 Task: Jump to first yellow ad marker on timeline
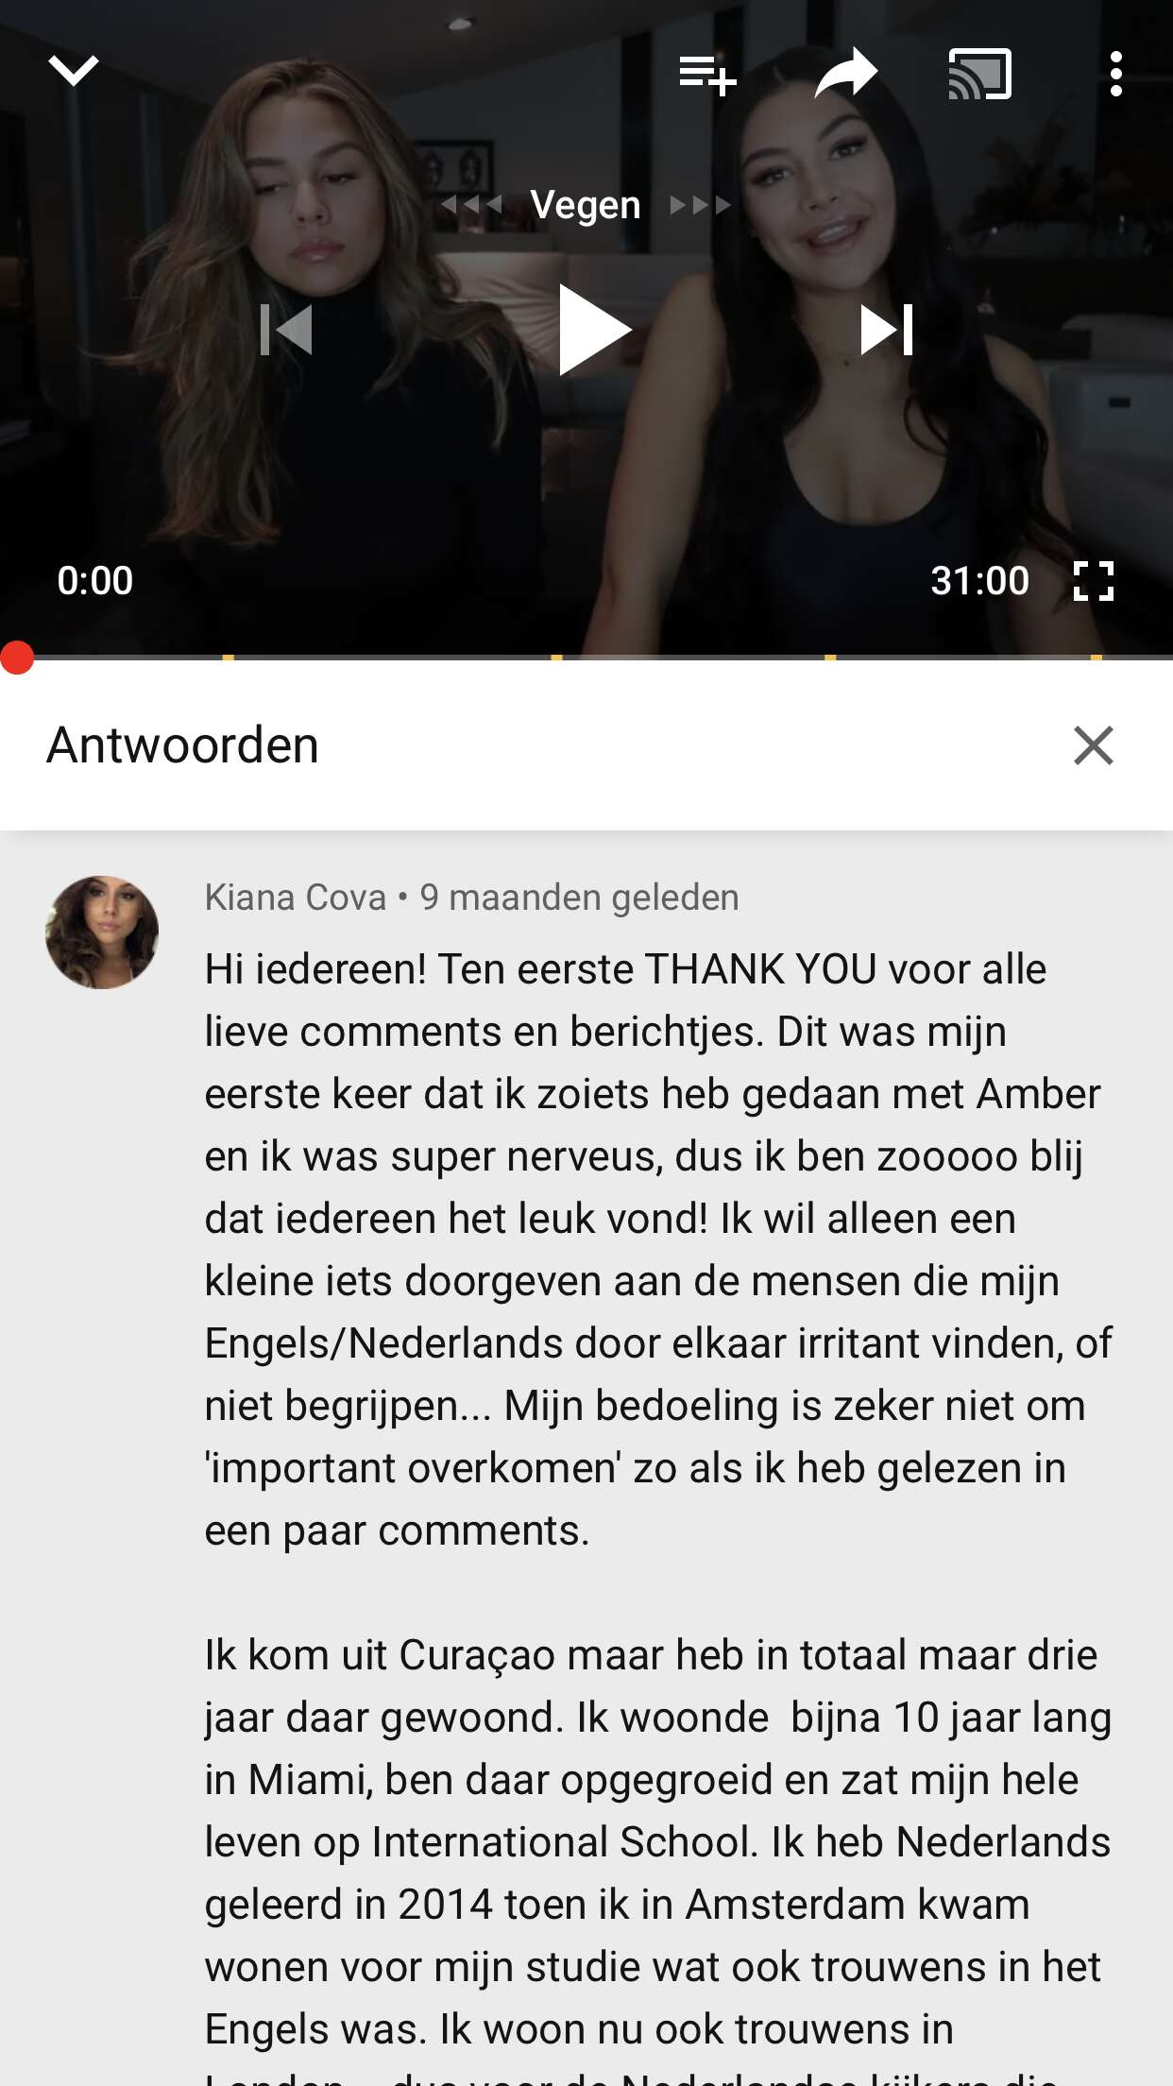click(x=229, y=657)
